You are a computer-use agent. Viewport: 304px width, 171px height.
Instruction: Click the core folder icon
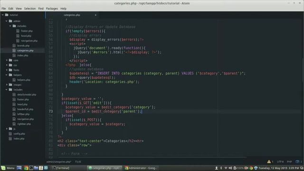(x=10, y=60)
